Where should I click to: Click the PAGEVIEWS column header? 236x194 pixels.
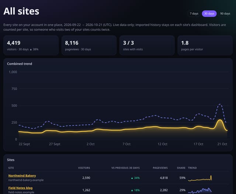tap(160, 168)
